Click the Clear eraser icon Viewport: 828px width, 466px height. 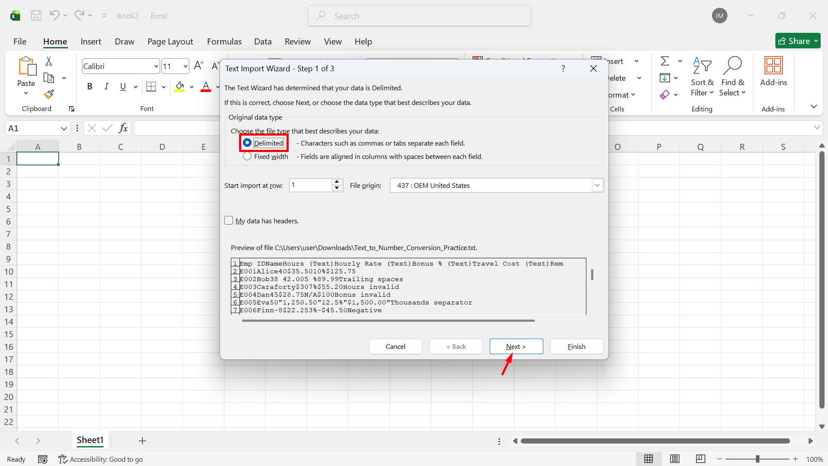tap(665, 95)
